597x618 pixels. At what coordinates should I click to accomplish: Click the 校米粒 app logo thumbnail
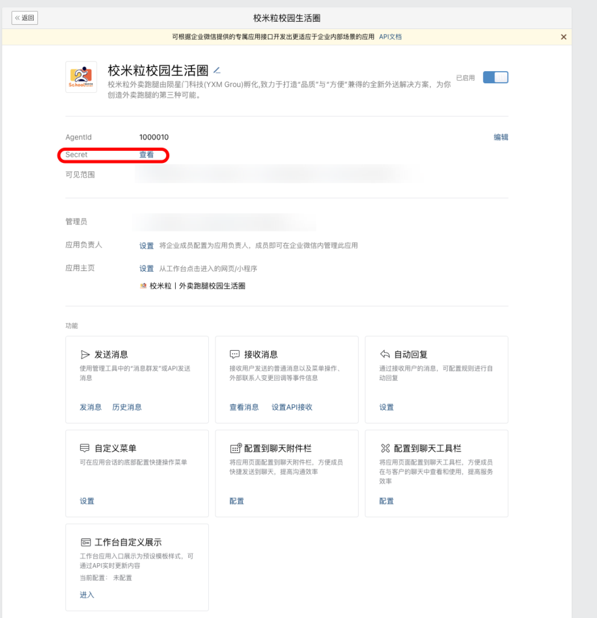(81, 77)
